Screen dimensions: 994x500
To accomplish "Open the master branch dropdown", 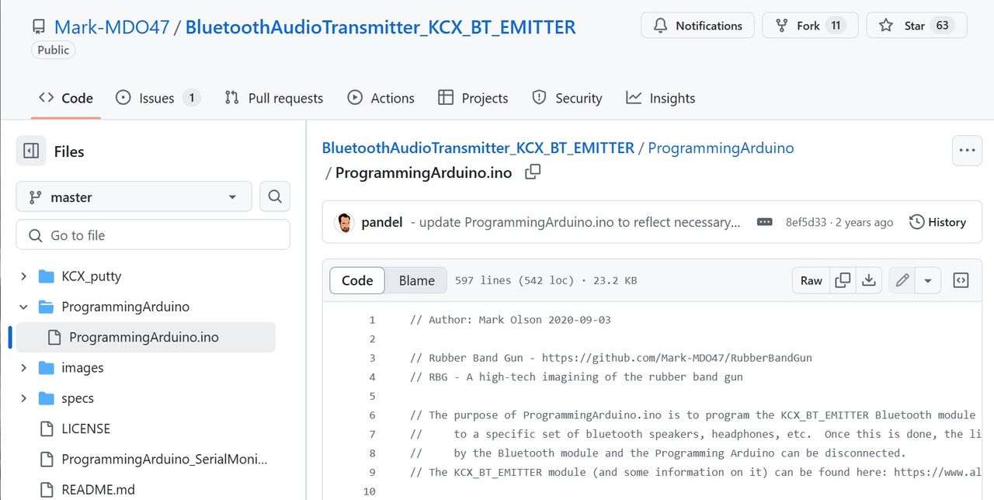I will [134, 197].
